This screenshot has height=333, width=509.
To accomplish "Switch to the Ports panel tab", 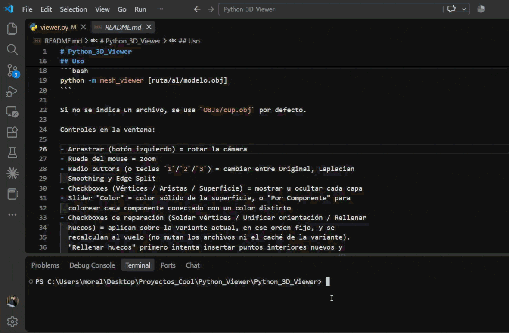I will point(168,265).
